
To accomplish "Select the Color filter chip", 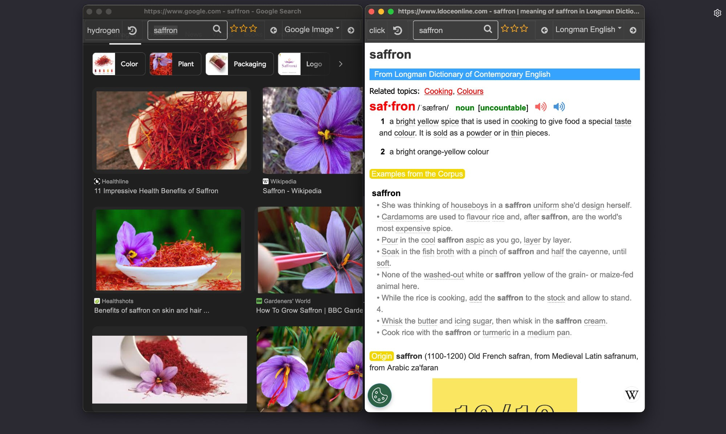I will (x=119, y=64).
